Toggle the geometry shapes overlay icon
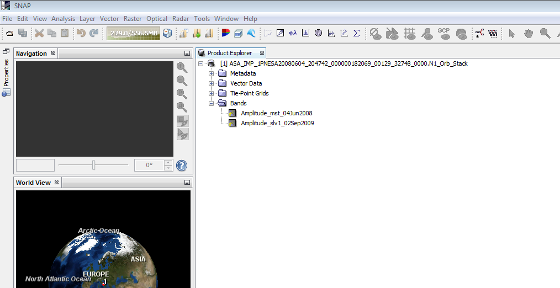560x288 pixels. 392,34
